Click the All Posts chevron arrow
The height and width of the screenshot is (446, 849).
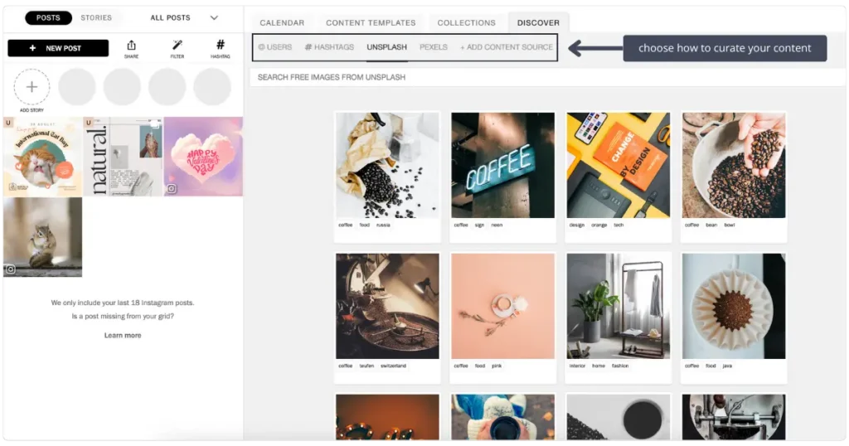point(214,18)
